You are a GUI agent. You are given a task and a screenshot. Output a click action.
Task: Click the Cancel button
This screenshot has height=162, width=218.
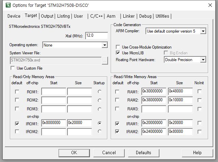pyautogui.click(x=109, y=153)
